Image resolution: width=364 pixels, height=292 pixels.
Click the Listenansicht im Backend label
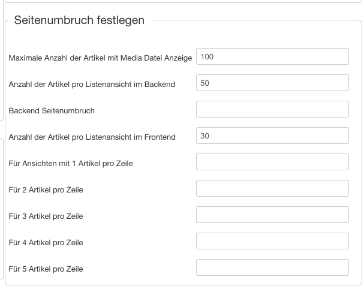(92, 85)
